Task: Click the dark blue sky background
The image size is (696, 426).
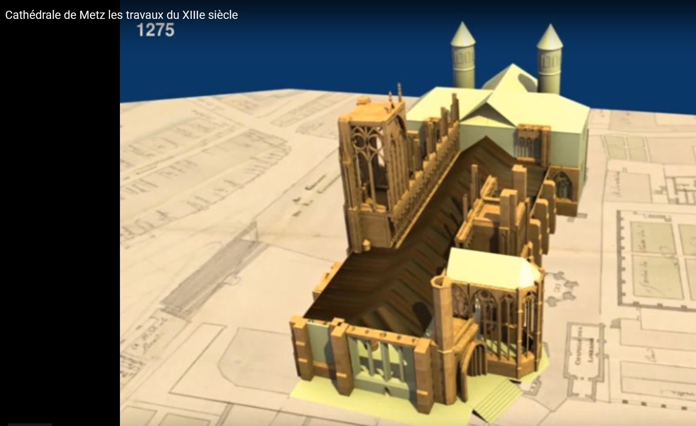Action: pos(301,47)
